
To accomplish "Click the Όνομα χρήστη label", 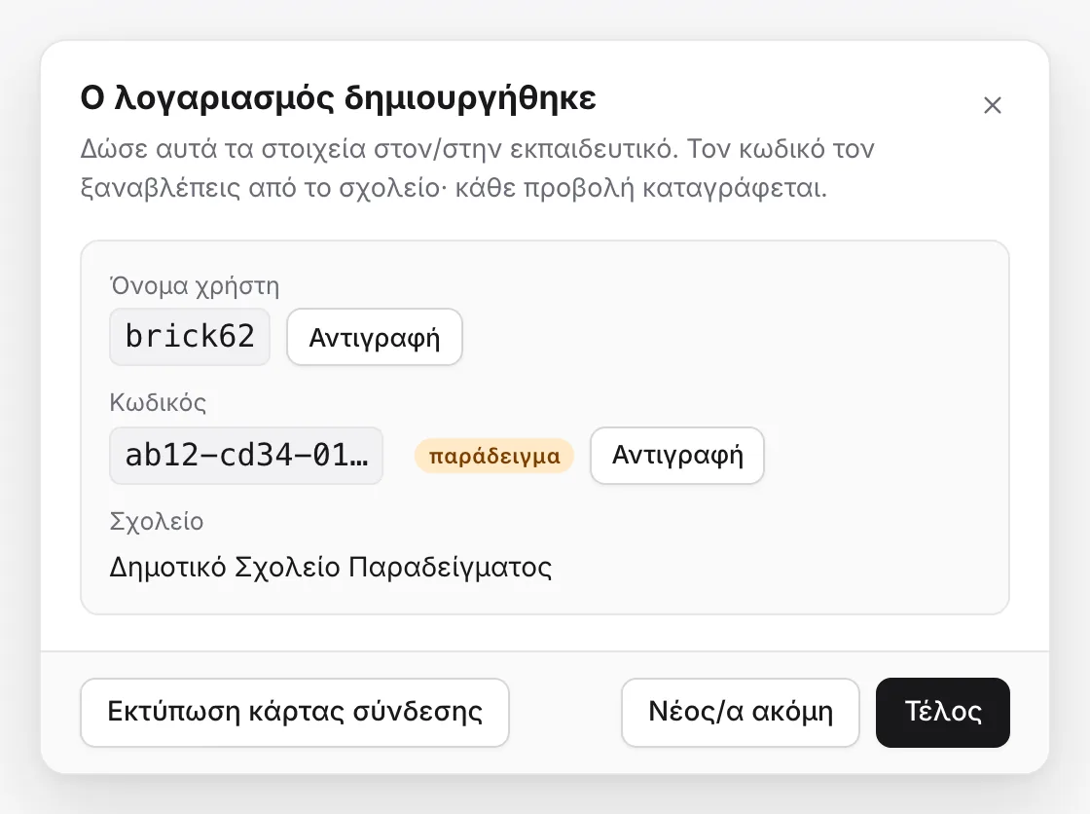I will (194, 286).
